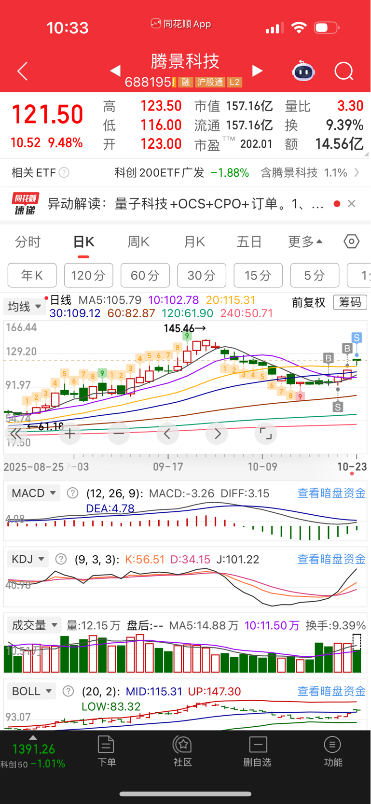Tap 删自选 remove from watchlist icon
This screenshot has height=804, width=371.
pyautogui.click(x=258, y=751)
